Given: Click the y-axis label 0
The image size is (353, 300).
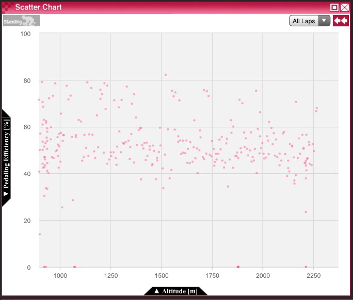Looking at the screenshot, I should 29,268.
